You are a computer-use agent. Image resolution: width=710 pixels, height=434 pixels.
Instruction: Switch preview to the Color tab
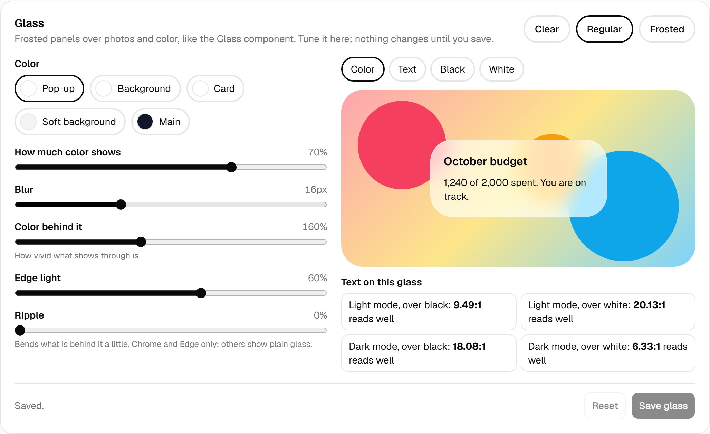[363, 69]
